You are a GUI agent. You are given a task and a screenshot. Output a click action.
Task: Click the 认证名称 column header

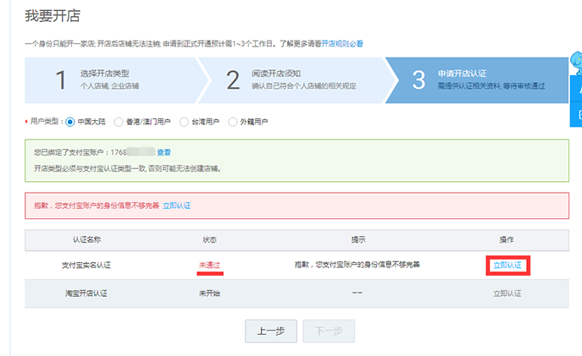click(x=86, y=239)
